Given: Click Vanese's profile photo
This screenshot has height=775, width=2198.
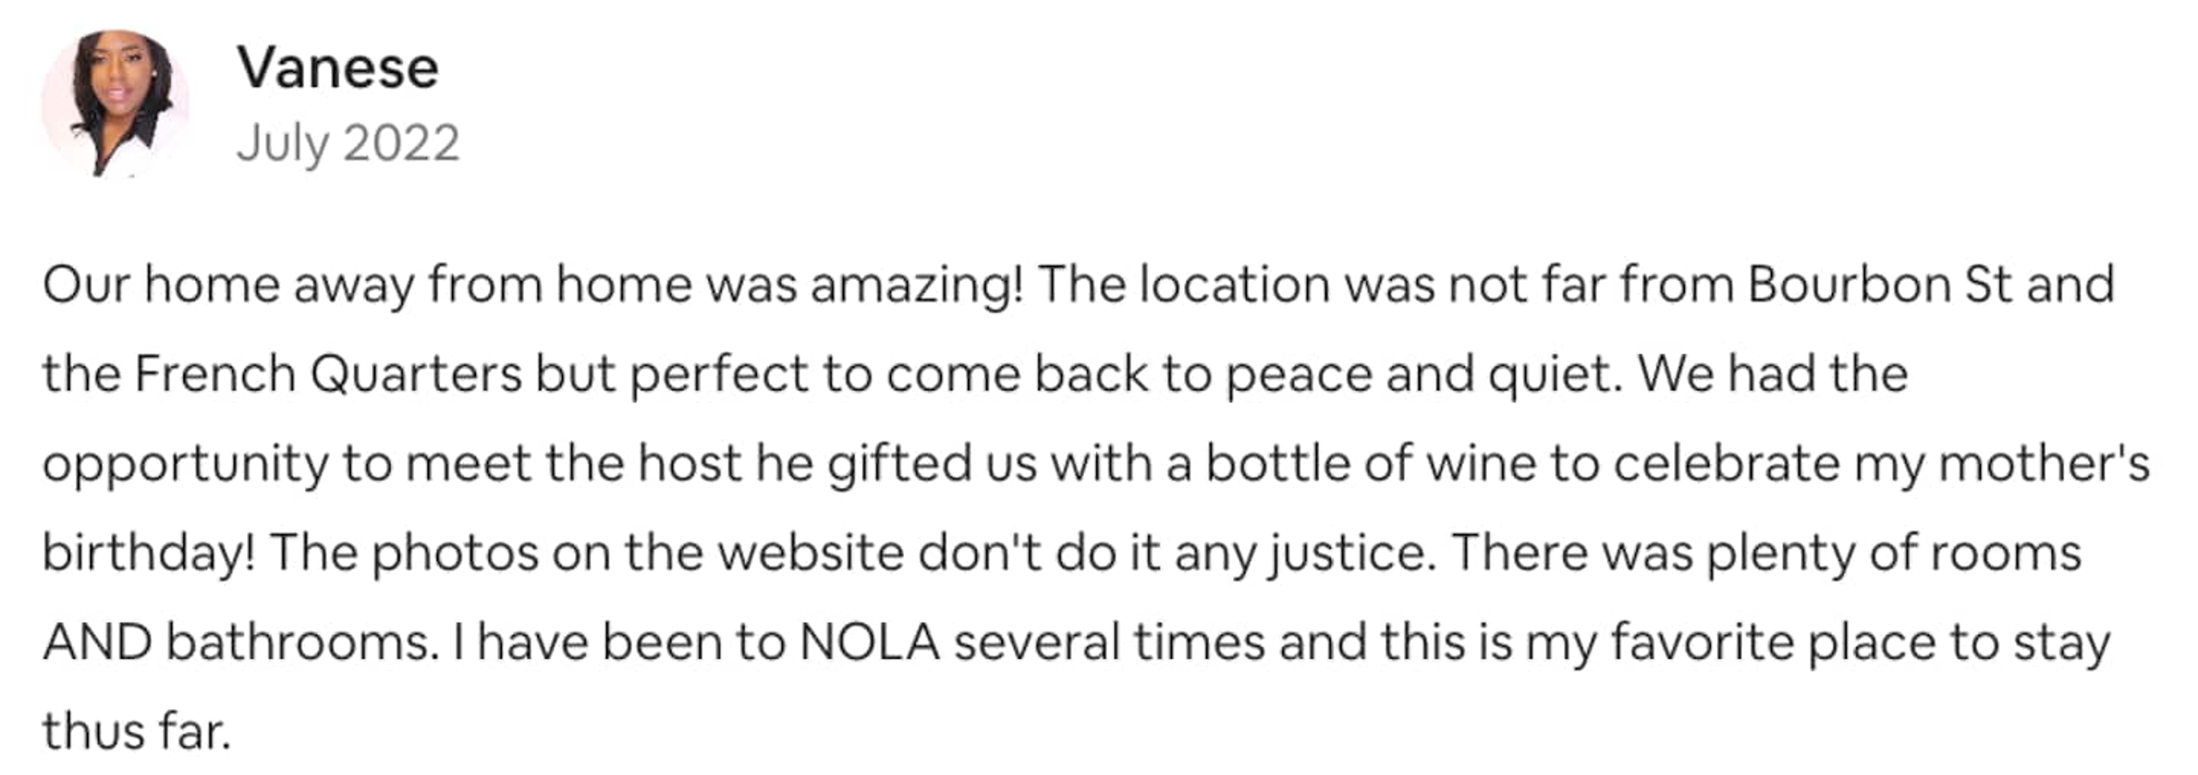Looking at the screenshot, I should 116,103.
